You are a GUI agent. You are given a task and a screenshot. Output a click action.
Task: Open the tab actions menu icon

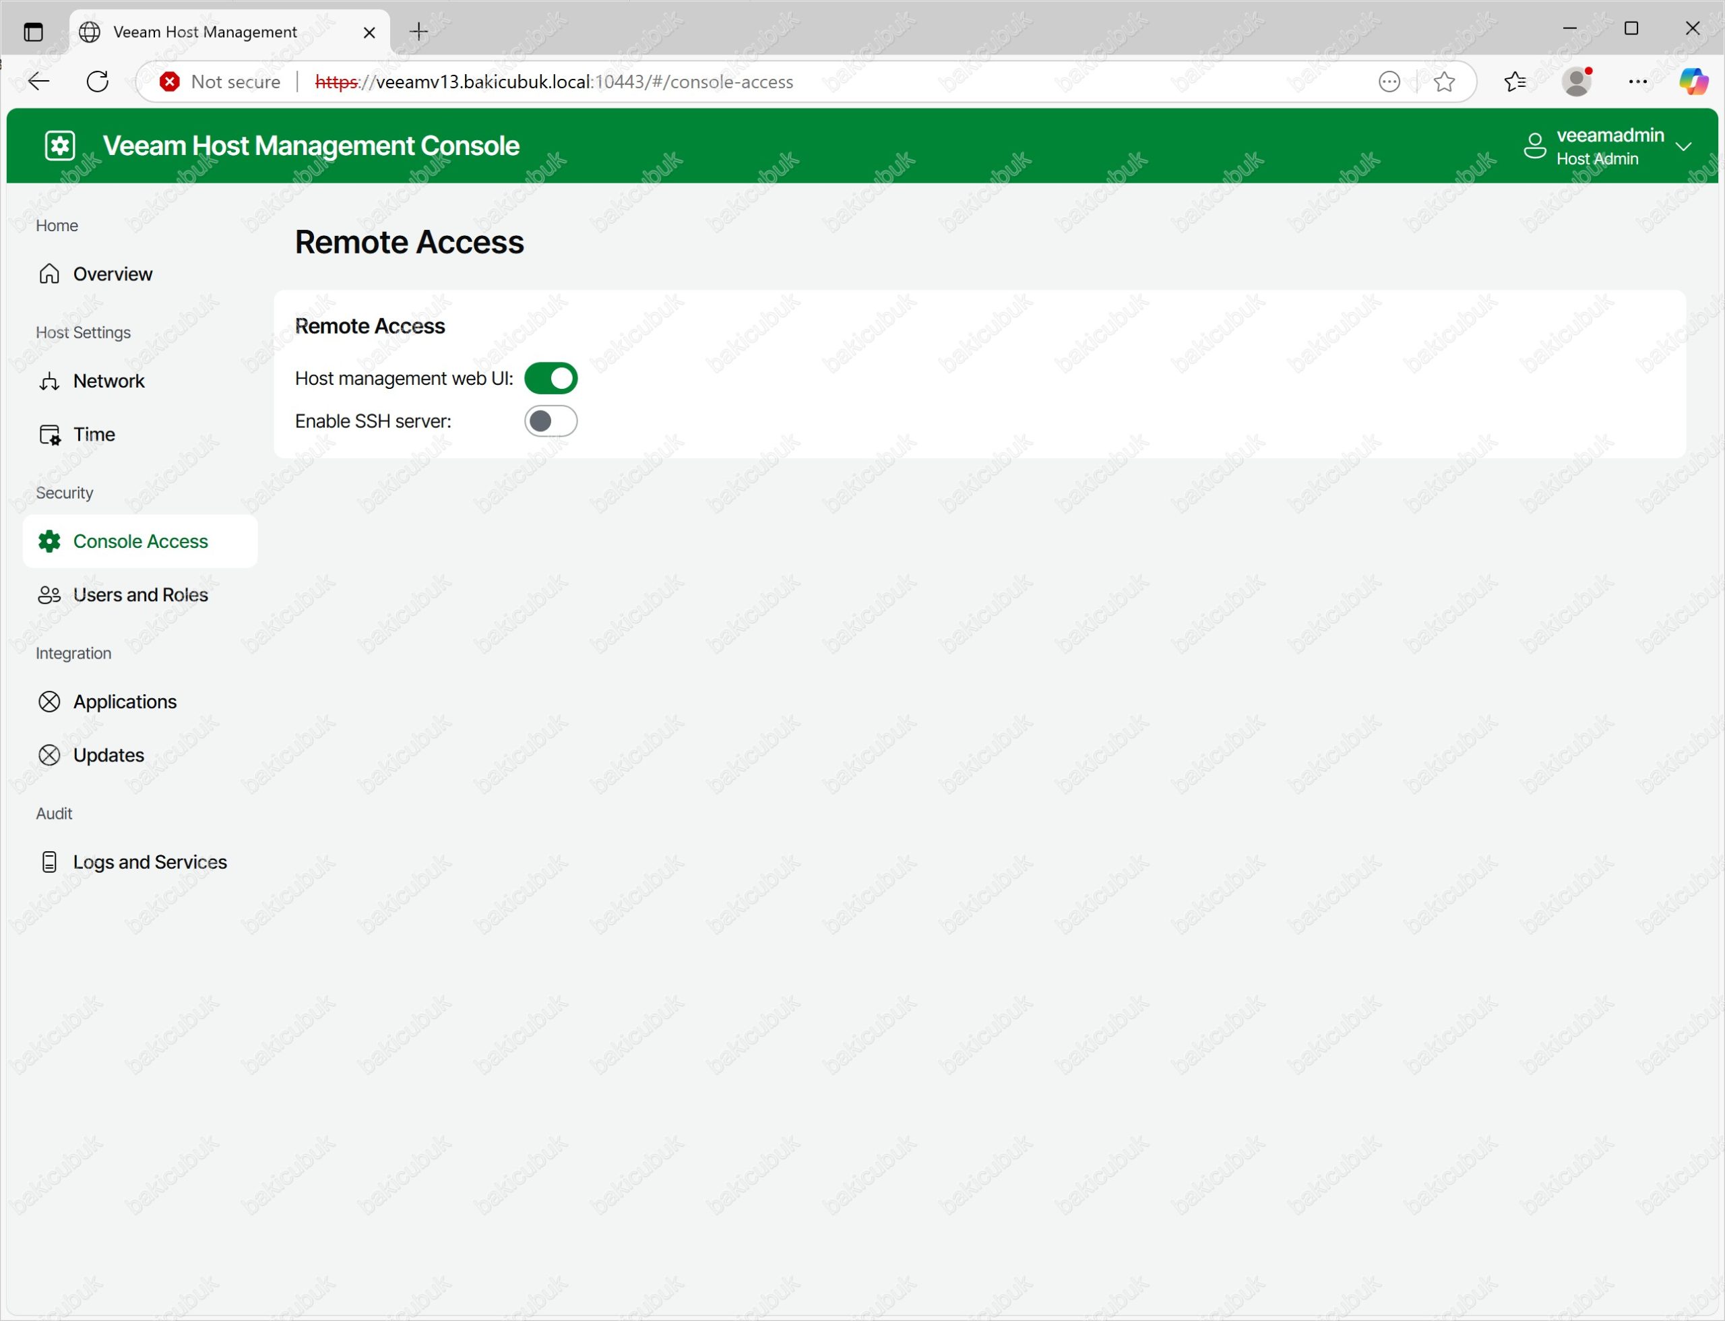[33, 32]
